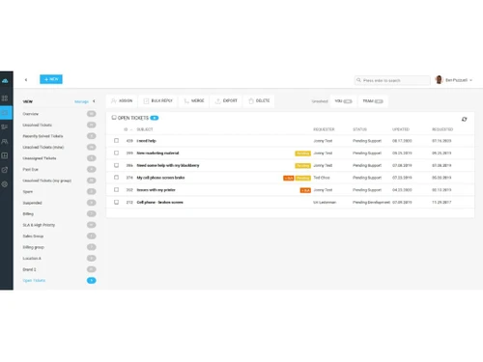Open ticket 'Issues with my printer'
The image size is (483, 362).
click(156, 190)
